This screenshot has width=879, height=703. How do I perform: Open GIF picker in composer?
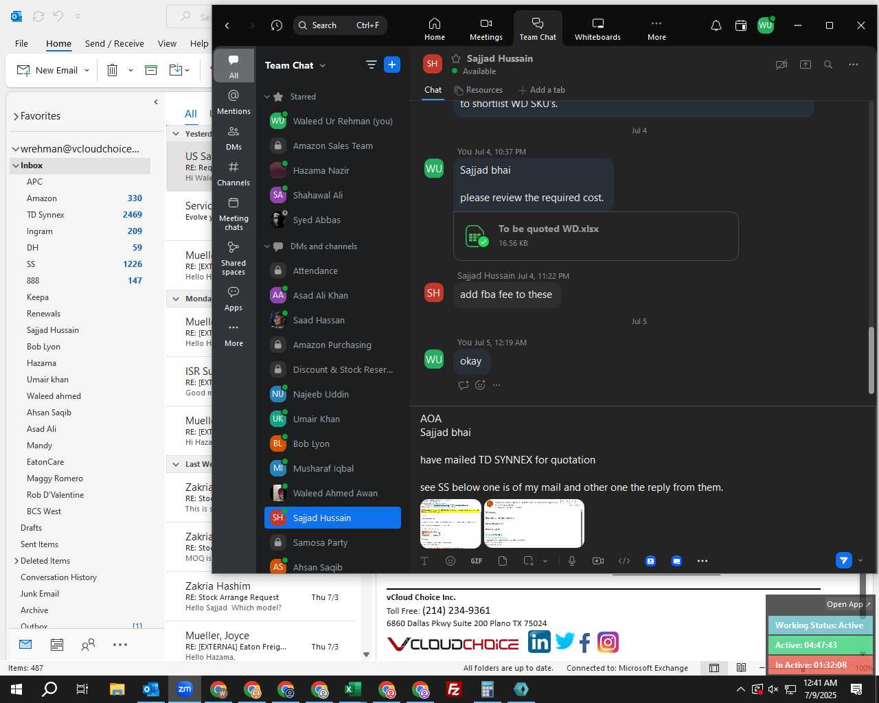coord(477,561)
